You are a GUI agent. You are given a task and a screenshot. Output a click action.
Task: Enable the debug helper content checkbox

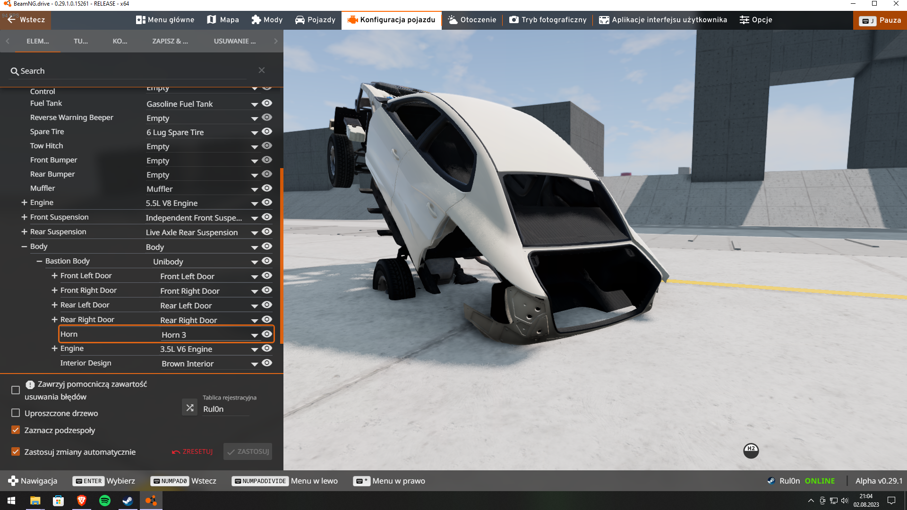click(16, 390)
